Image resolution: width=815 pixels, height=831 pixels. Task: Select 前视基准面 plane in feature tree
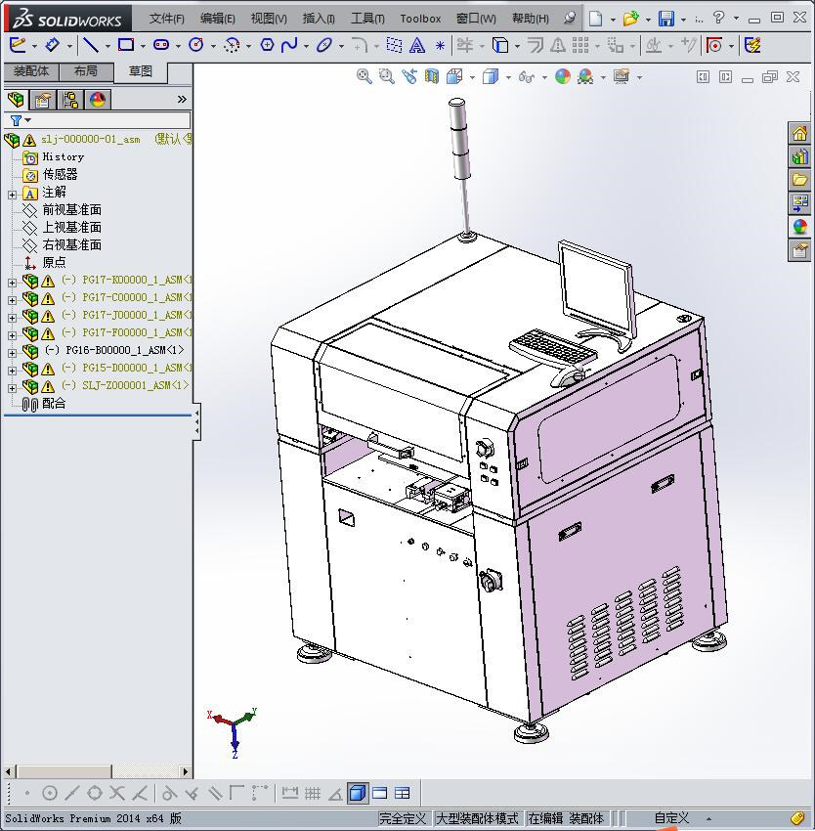[71, 210]
